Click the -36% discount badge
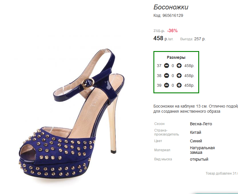This screenshot has width=238, height=194. [x=172, y=31]
